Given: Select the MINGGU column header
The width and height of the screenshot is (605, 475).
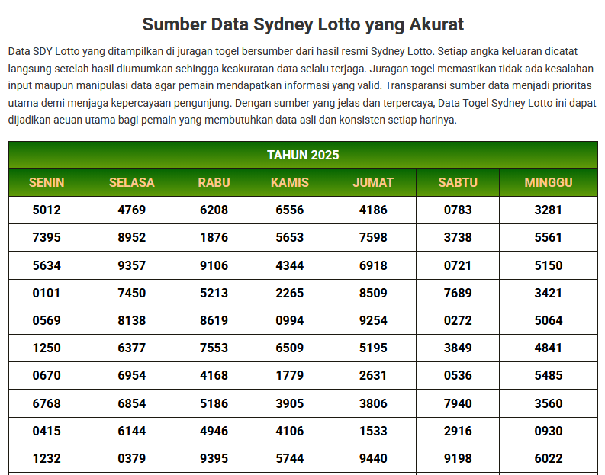Looking at the screenshot, I should pyautogui.click(x=549, y=182).
